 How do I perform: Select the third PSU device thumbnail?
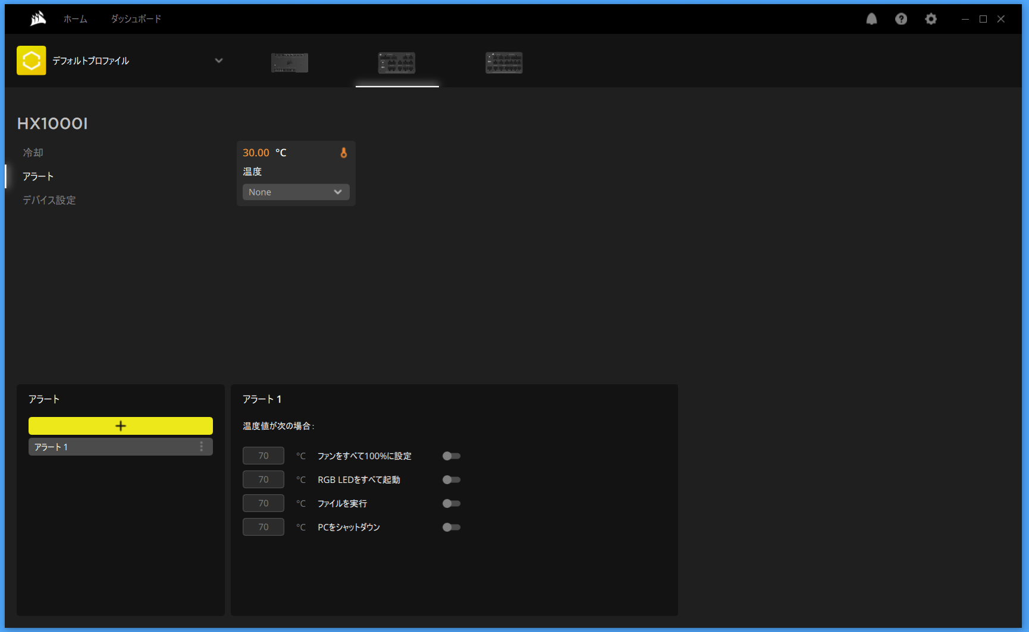click(x=504, y=62)
